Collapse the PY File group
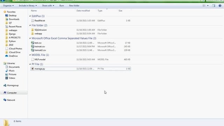Screen dimensions: 224x126 (x=30, y=64)
